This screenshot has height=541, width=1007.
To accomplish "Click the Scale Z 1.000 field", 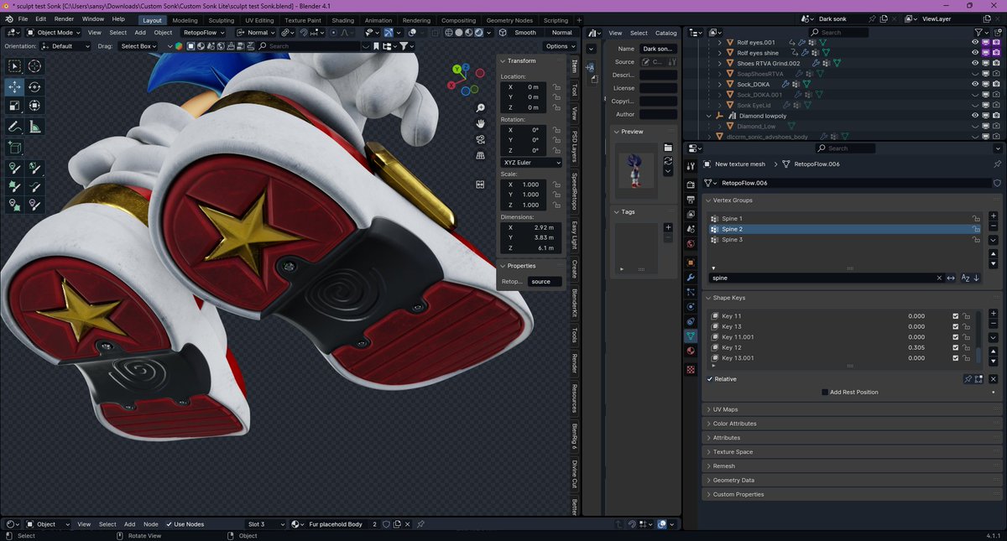I will [525, 205].
